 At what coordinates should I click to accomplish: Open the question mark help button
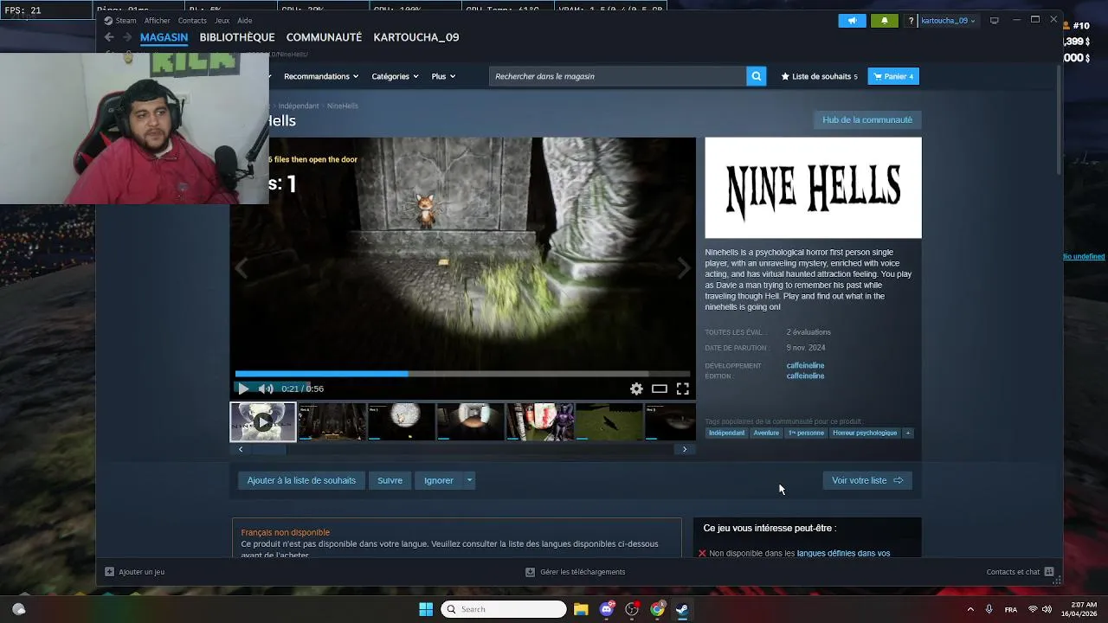(911, 21)
